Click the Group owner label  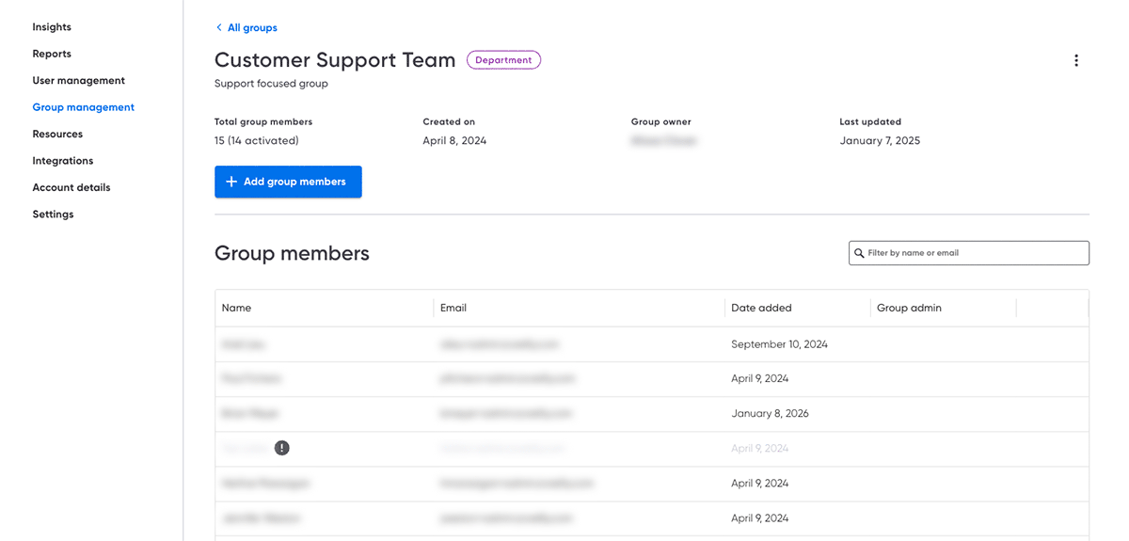click(661, 121)
